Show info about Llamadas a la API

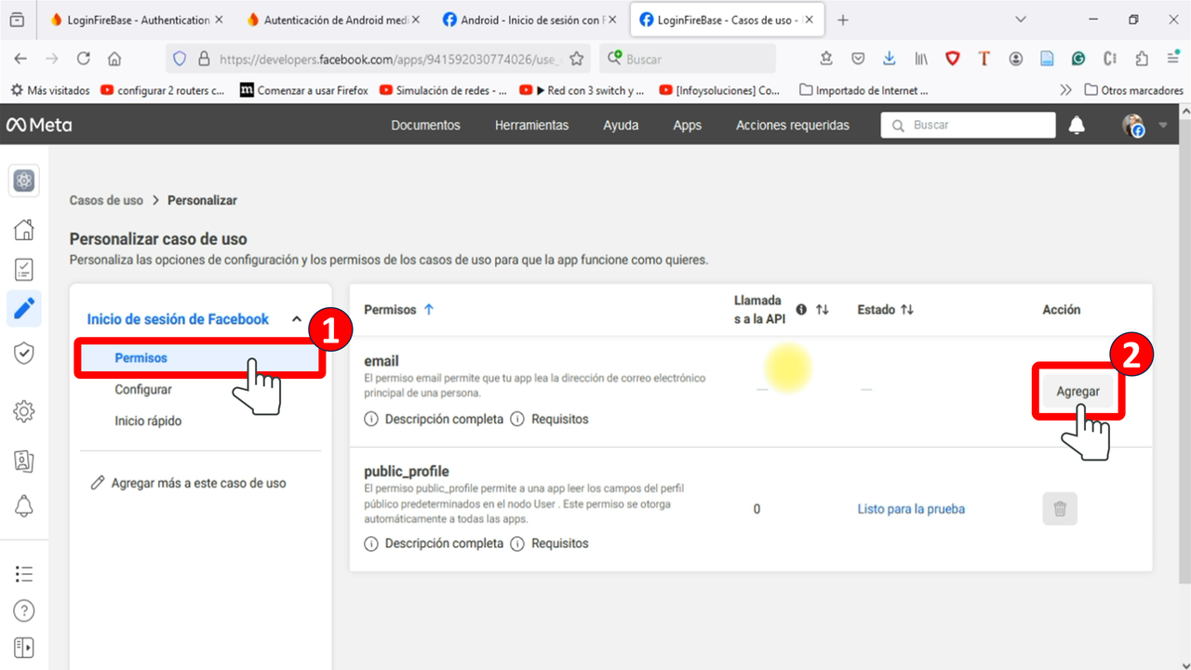[x=801, y=309]
